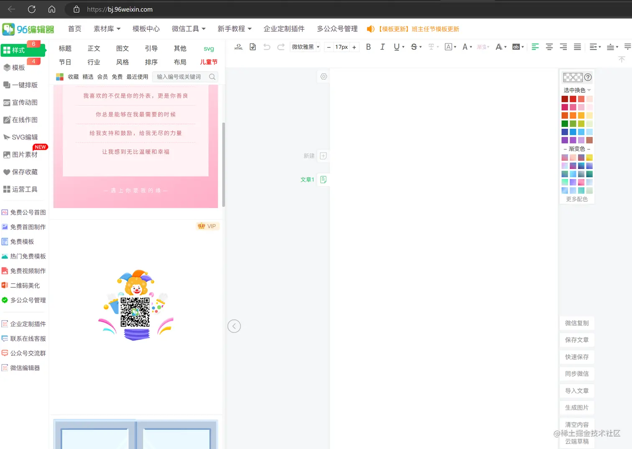Pick the dark green color swatch

565,124
